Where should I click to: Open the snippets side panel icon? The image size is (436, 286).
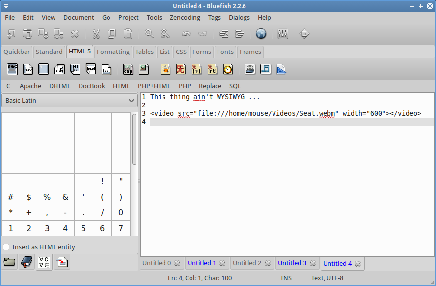pyautogui.click(x=62, y=262)
